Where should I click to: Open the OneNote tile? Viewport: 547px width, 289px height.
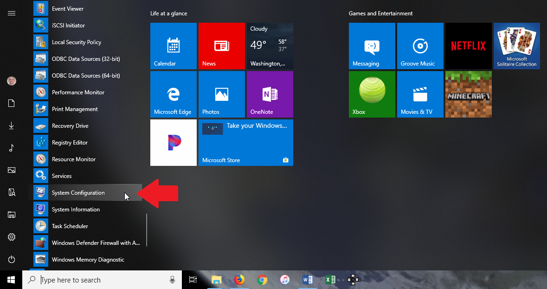270,94
